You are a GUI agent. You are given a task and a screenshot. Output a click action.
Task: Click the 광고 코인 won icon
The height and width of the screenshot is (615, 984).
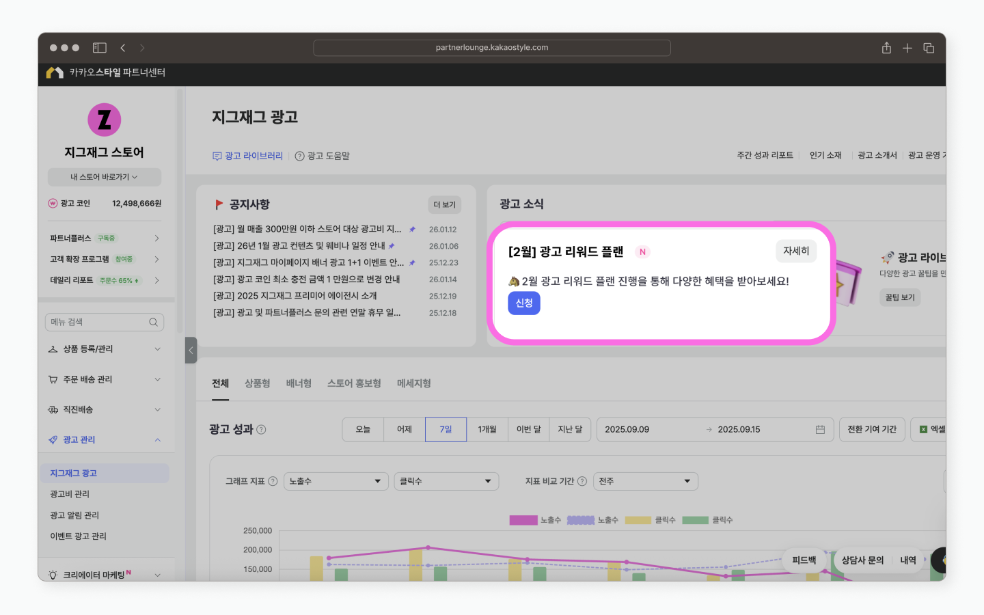[x=55, y=203]
